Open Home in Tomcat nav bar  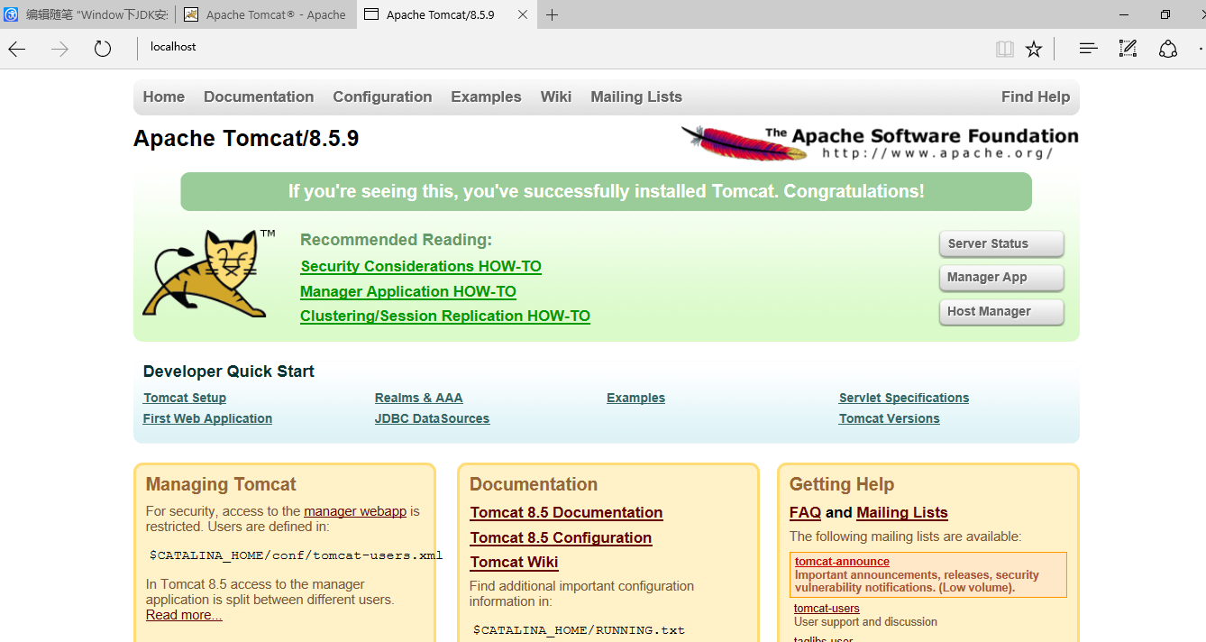[163, 96]
